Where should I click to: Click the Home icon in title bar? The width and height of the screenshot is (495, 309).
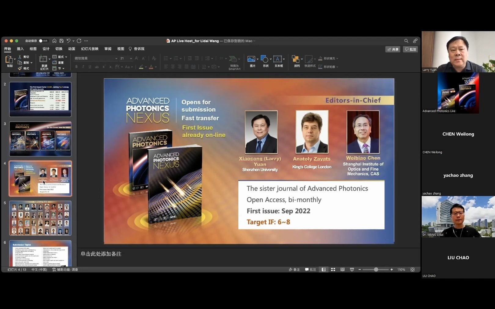point(54,41)
